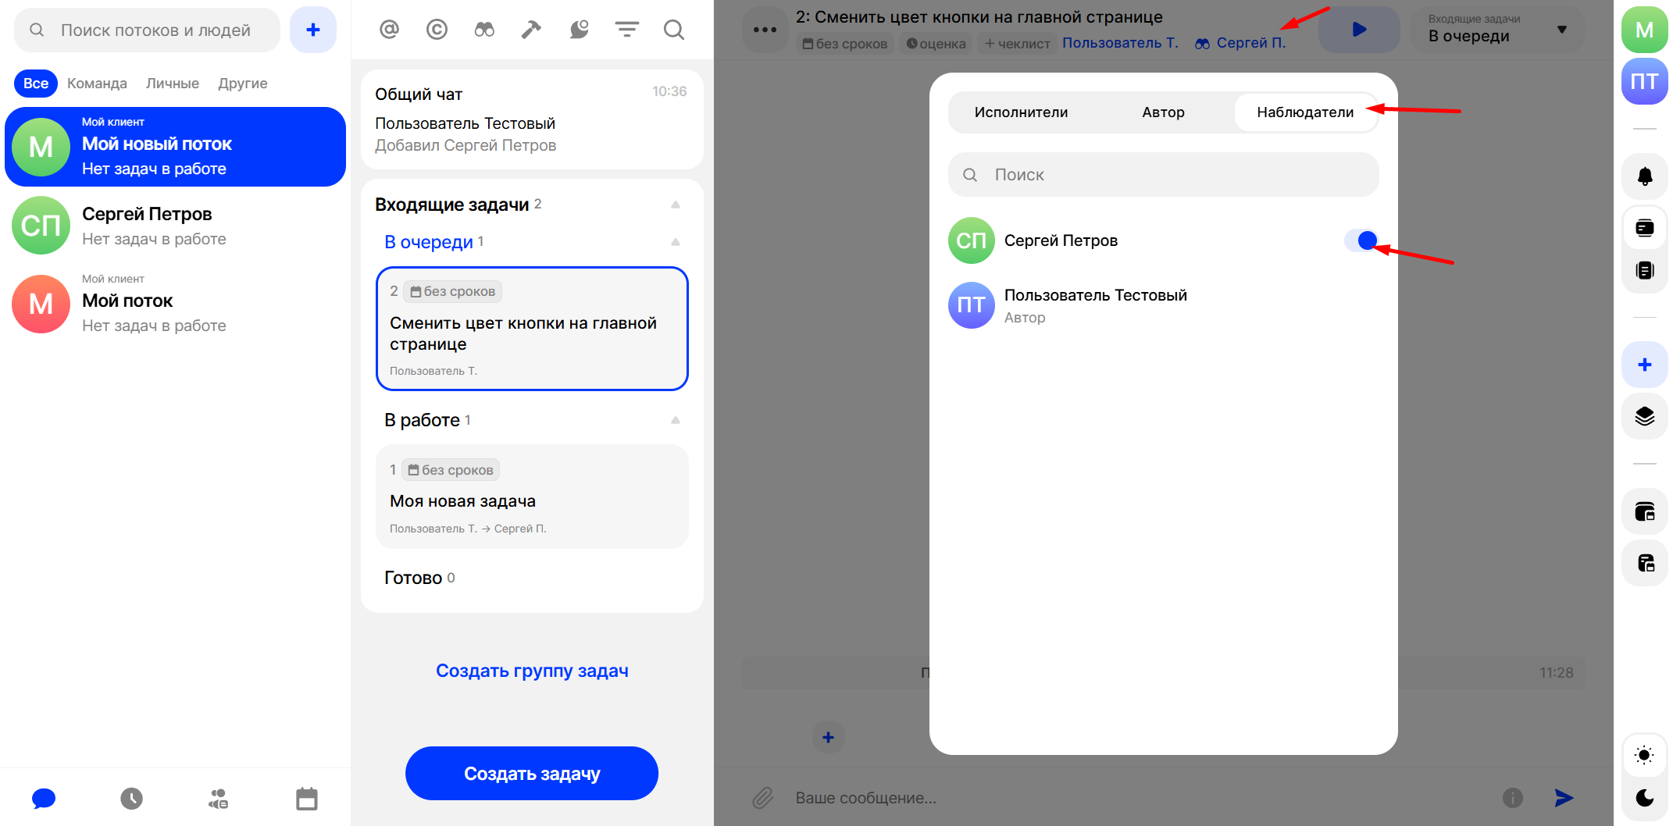Viewport: 1673px width, 826px height.
Task: Click the clock icon in bottom bar
Action: coord(131,798)
